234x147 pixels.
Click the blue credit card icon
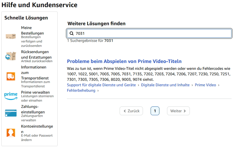(11, 113)
